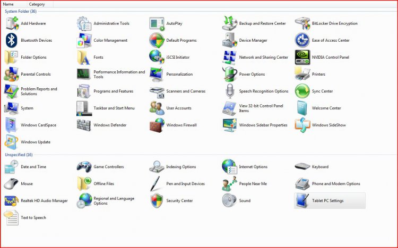
Task: Open the Fonts folder icon
Action: coord(84,57)
